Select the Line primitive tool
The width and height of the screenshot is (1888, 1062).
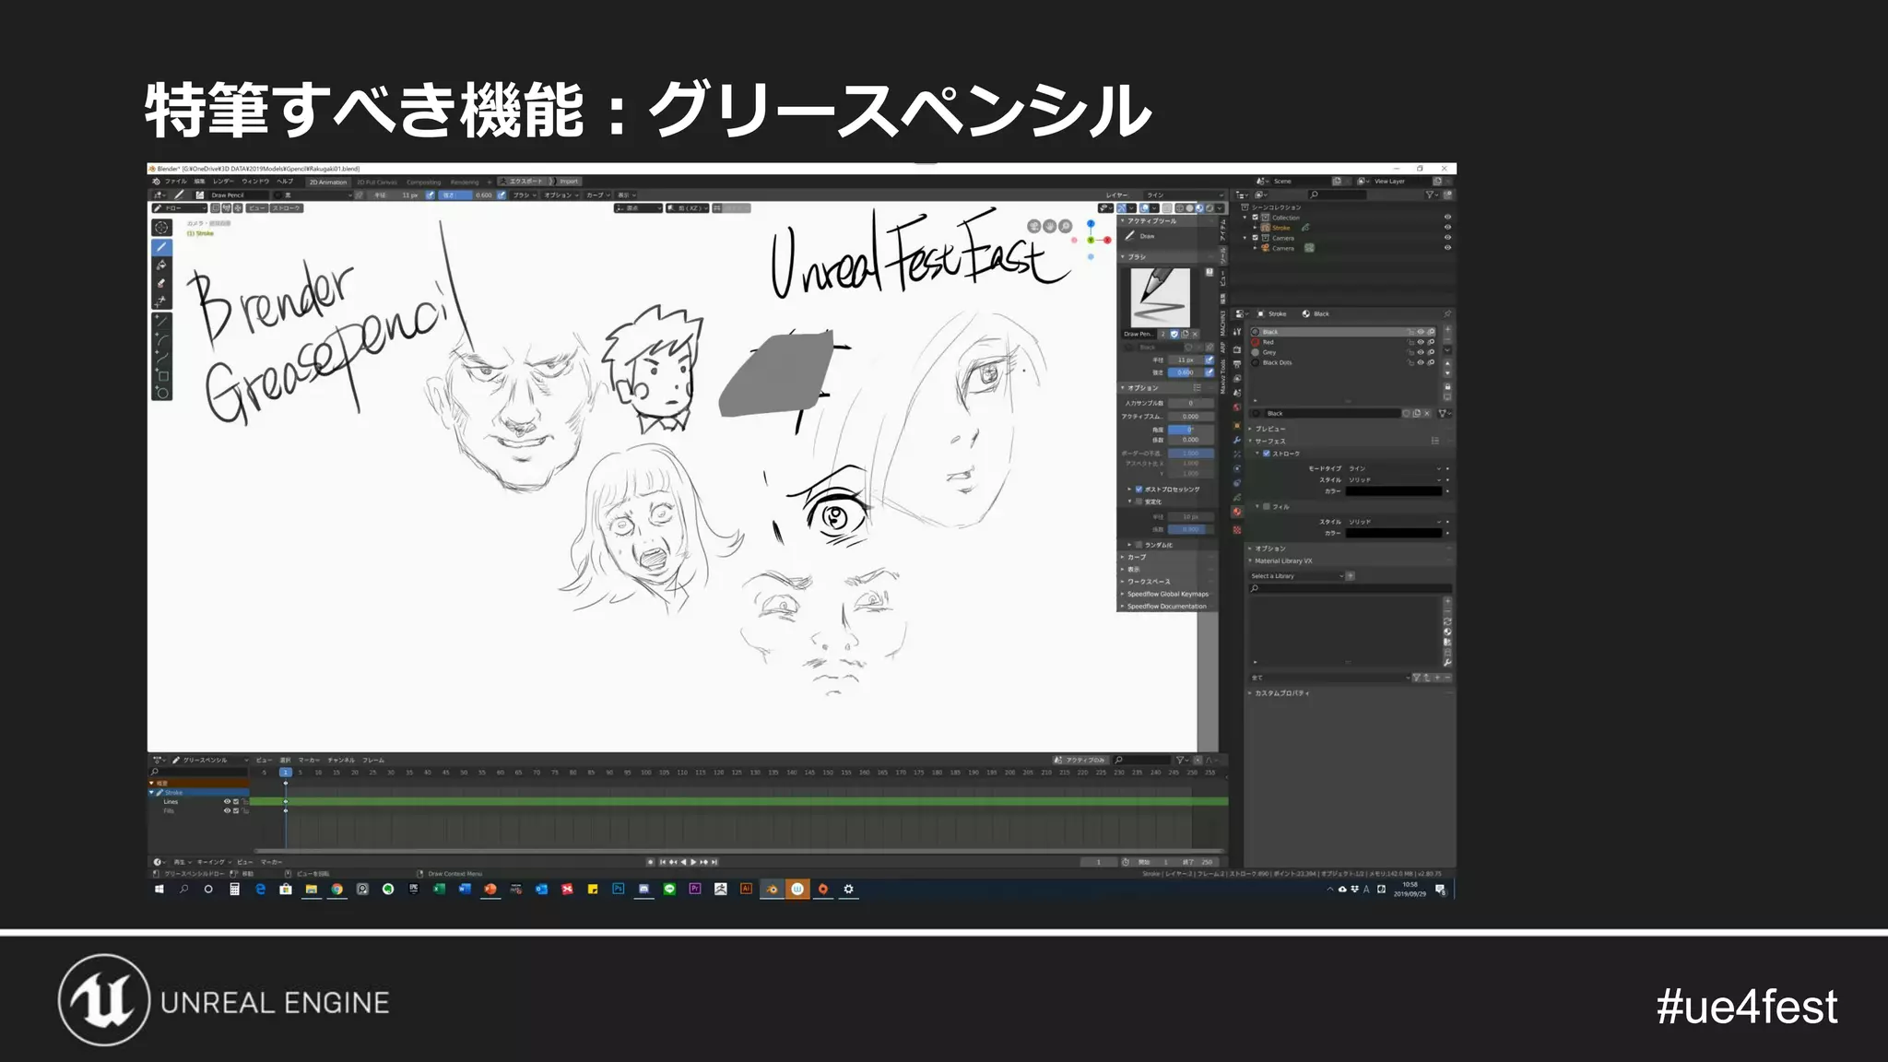coord(161,322)
